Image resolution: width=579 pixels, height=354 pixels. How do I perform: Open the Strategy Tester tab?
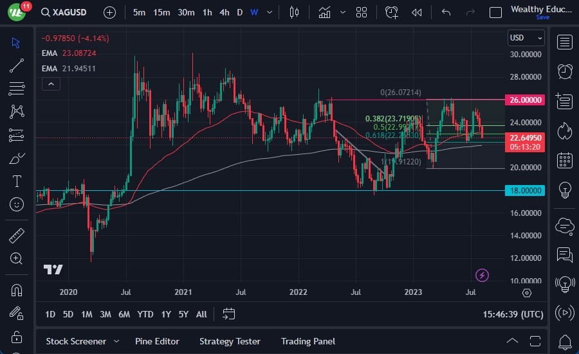click(230, 341)
